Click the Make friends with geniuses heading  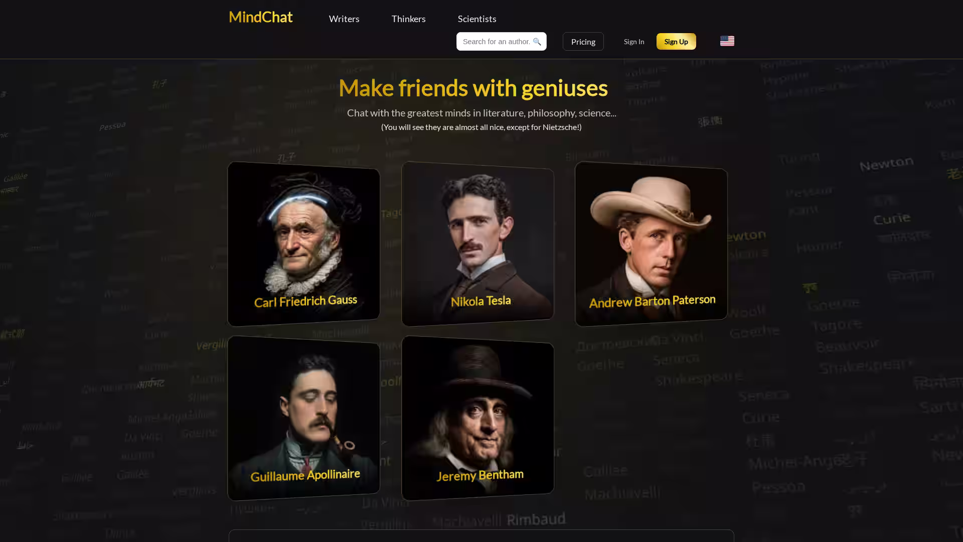click(x=473, y=88)
